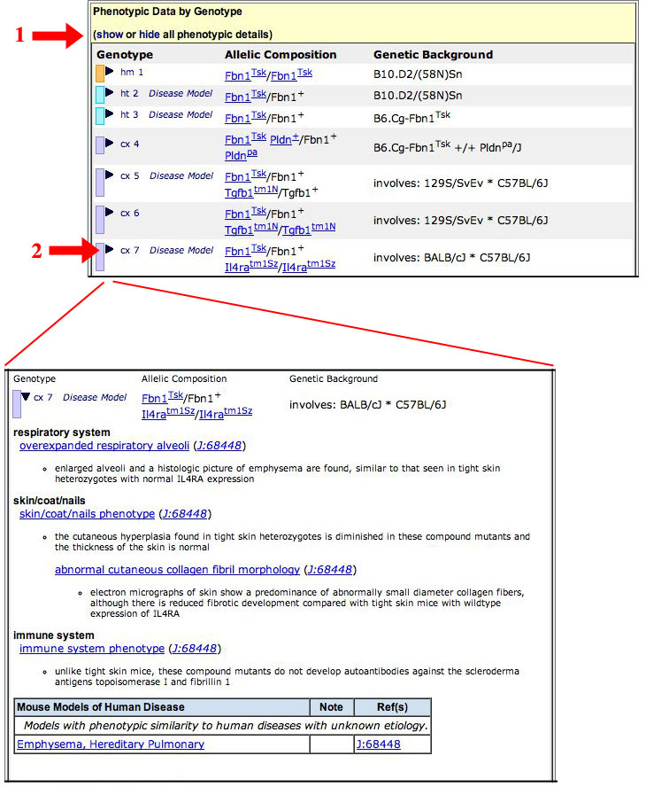Screen dimensions: 646x787
Task: Click the 'show' phenotypic details link
Action: pos(109,35)
